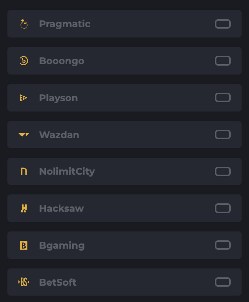Toggle the Pragmatic provider checkbox
The image size is (249, 302).
(223, 24)
